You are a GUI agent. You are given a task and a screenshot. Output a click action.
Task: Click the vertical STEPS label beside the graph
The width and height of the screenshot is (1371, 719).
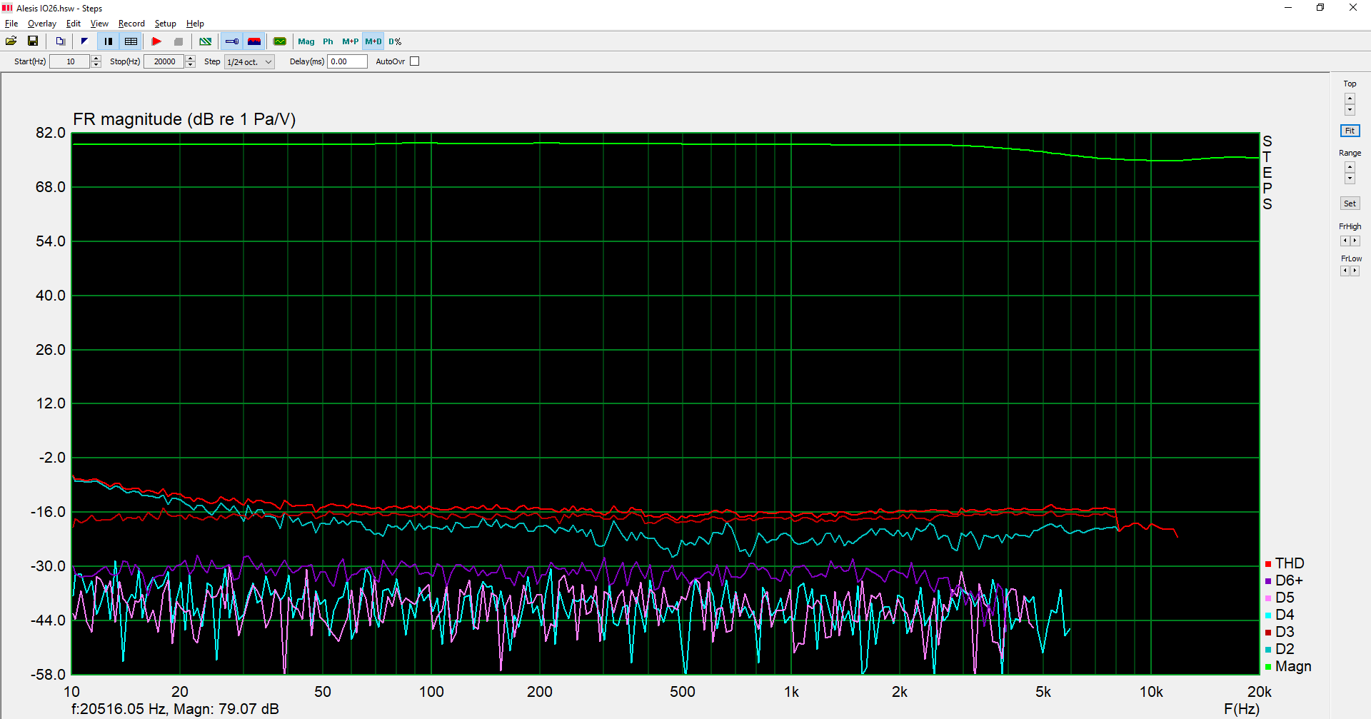click(1267, 173)
